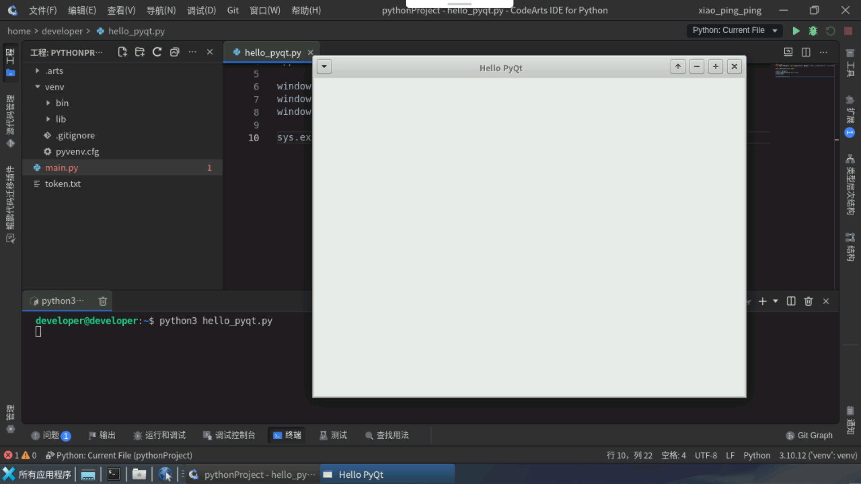Select the Debug/Run configuration dropdown
Screen dimensions: 861x484
point(735,30)
